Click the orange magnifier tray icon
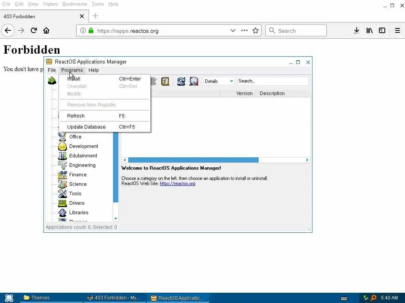Image resolution: width=405 pixels, height=303 pixels. tap(373, 298)
